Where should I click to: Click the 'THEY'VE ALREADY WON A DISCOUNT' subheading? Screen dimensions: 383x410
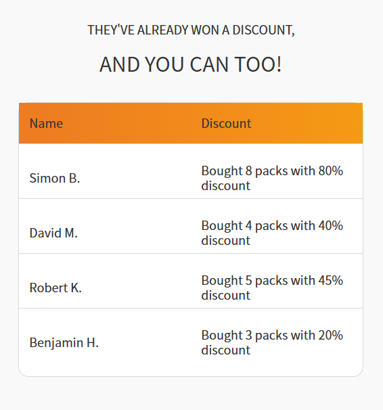pos(191,30)
